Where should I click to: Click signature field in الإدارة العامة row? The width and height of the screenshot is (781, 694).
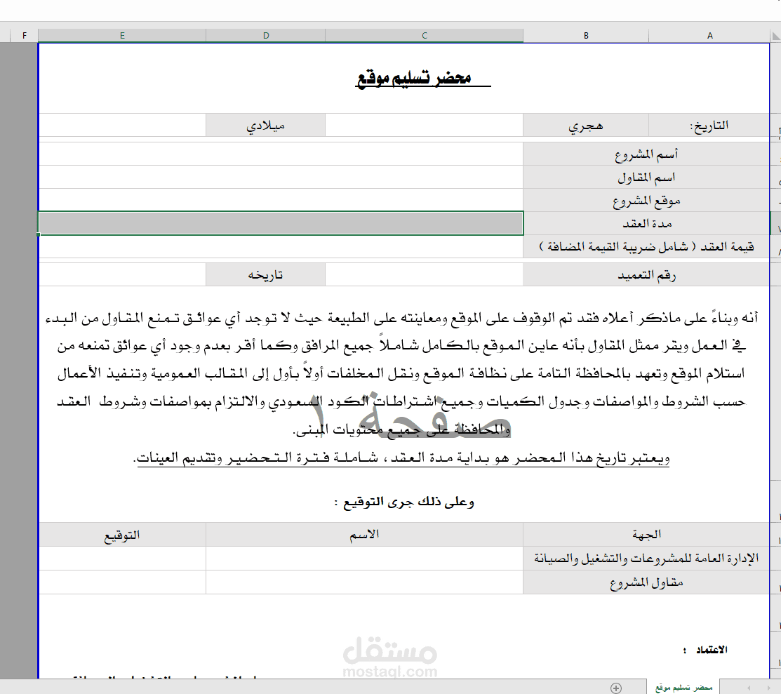point(122,558)
